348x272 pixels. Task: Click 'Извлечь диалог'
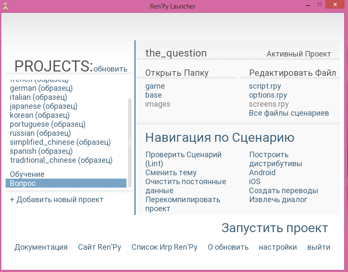[x=278, y=200]
